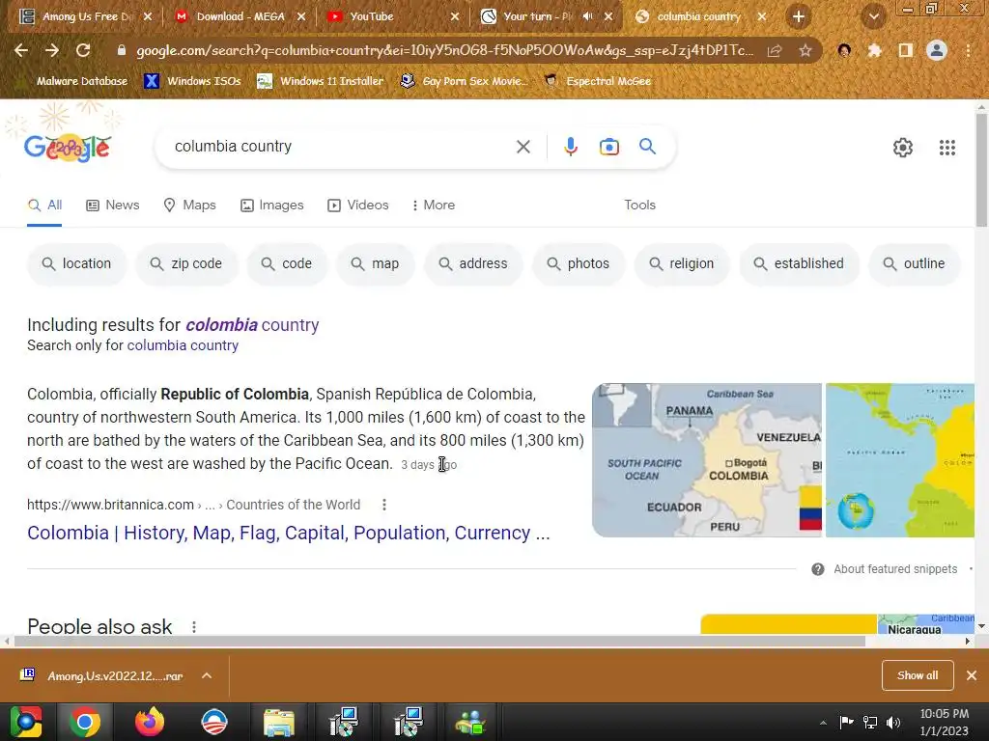Viewport: 989px width, 741px height.
Task: Click the taskbar clock showing 10:05 PM
Action: (944, 722)
